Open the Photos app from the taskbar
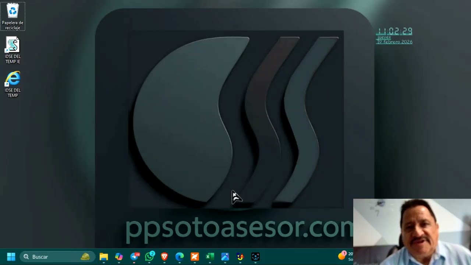Viewport: 471px width, 265px height. point(225,257)
